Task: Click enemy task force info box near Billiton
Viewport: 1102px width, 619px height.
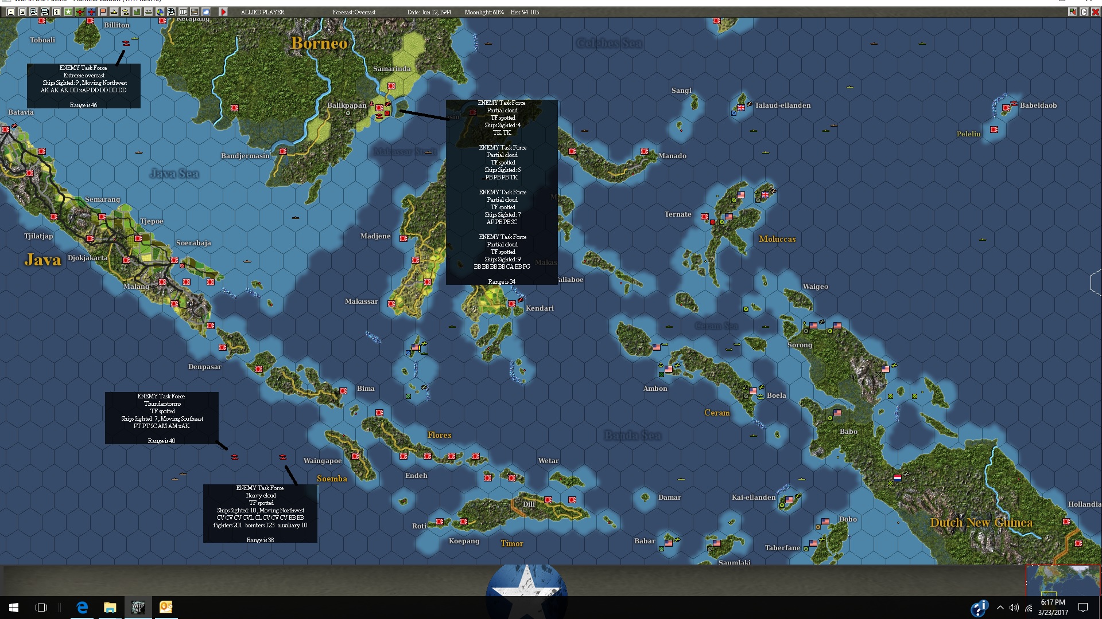Action: (84, 86)
